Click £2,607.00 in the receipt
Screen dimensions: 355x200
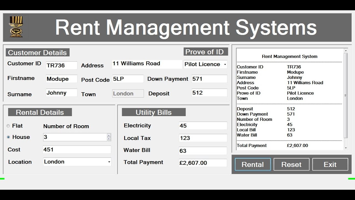[x=297, y=146]
